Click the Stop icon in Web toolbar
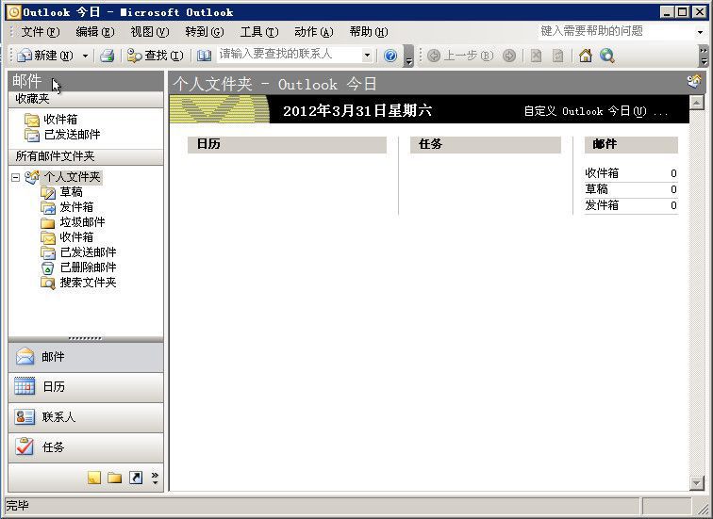This screenshot has height=519, width=713. (536, 56)
